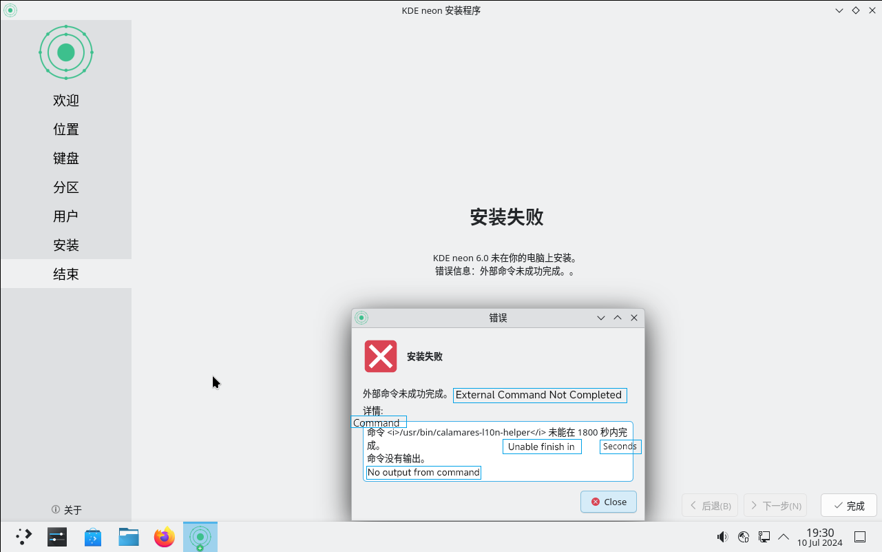Open the application launcher in taskbar
The width and height of the screenshot is (882, 552).
tap(23, 537)
